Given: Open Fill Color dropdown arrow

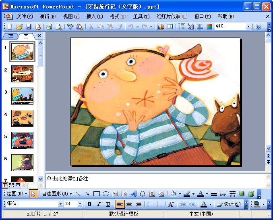Looking at the screenshot, I should pyautogui.click(x=180, y=194).
